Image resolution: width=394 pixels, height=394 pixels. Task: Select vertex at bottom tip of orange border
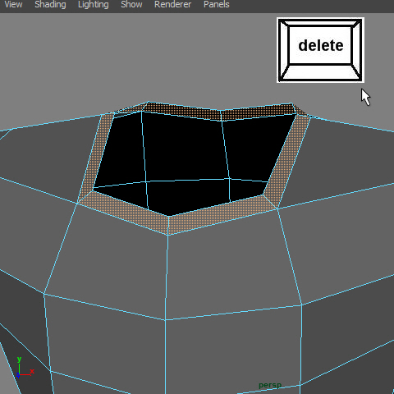[168, 235]
